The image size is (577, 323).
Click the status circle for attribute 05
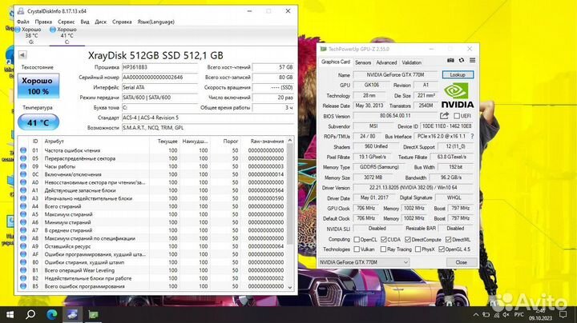(x=23, y=158)
